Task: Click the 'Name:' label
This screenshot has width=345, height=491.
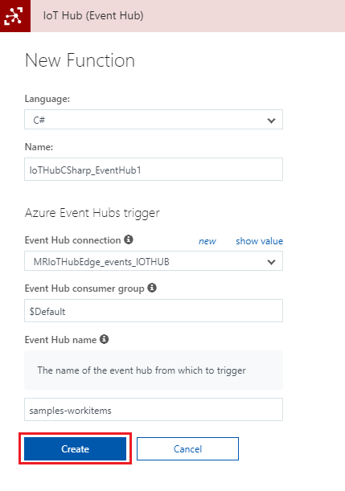Action: [x=39, y=147]
